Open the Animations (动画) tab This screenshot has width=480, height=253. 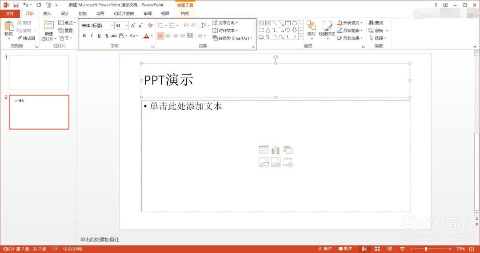point(100,13)
